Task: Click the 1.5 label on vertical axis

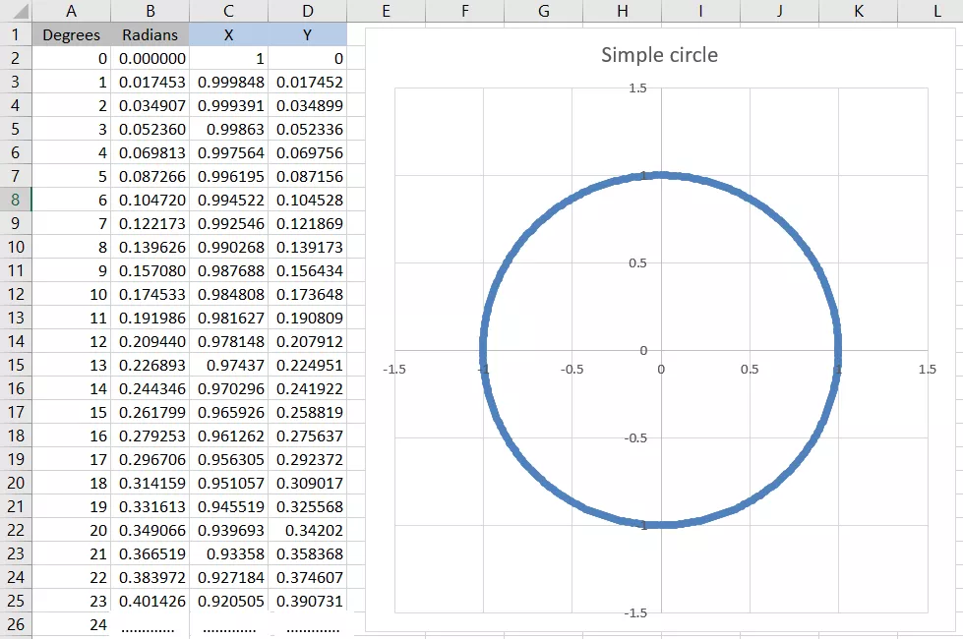Action: (637, 87)
